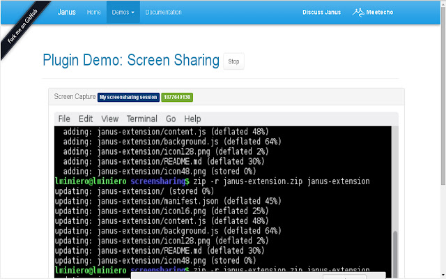Image resolution: width=446 pixels, height=279 pixels.
Task: Open the Discuss Janus link
Action: point(322,12)
